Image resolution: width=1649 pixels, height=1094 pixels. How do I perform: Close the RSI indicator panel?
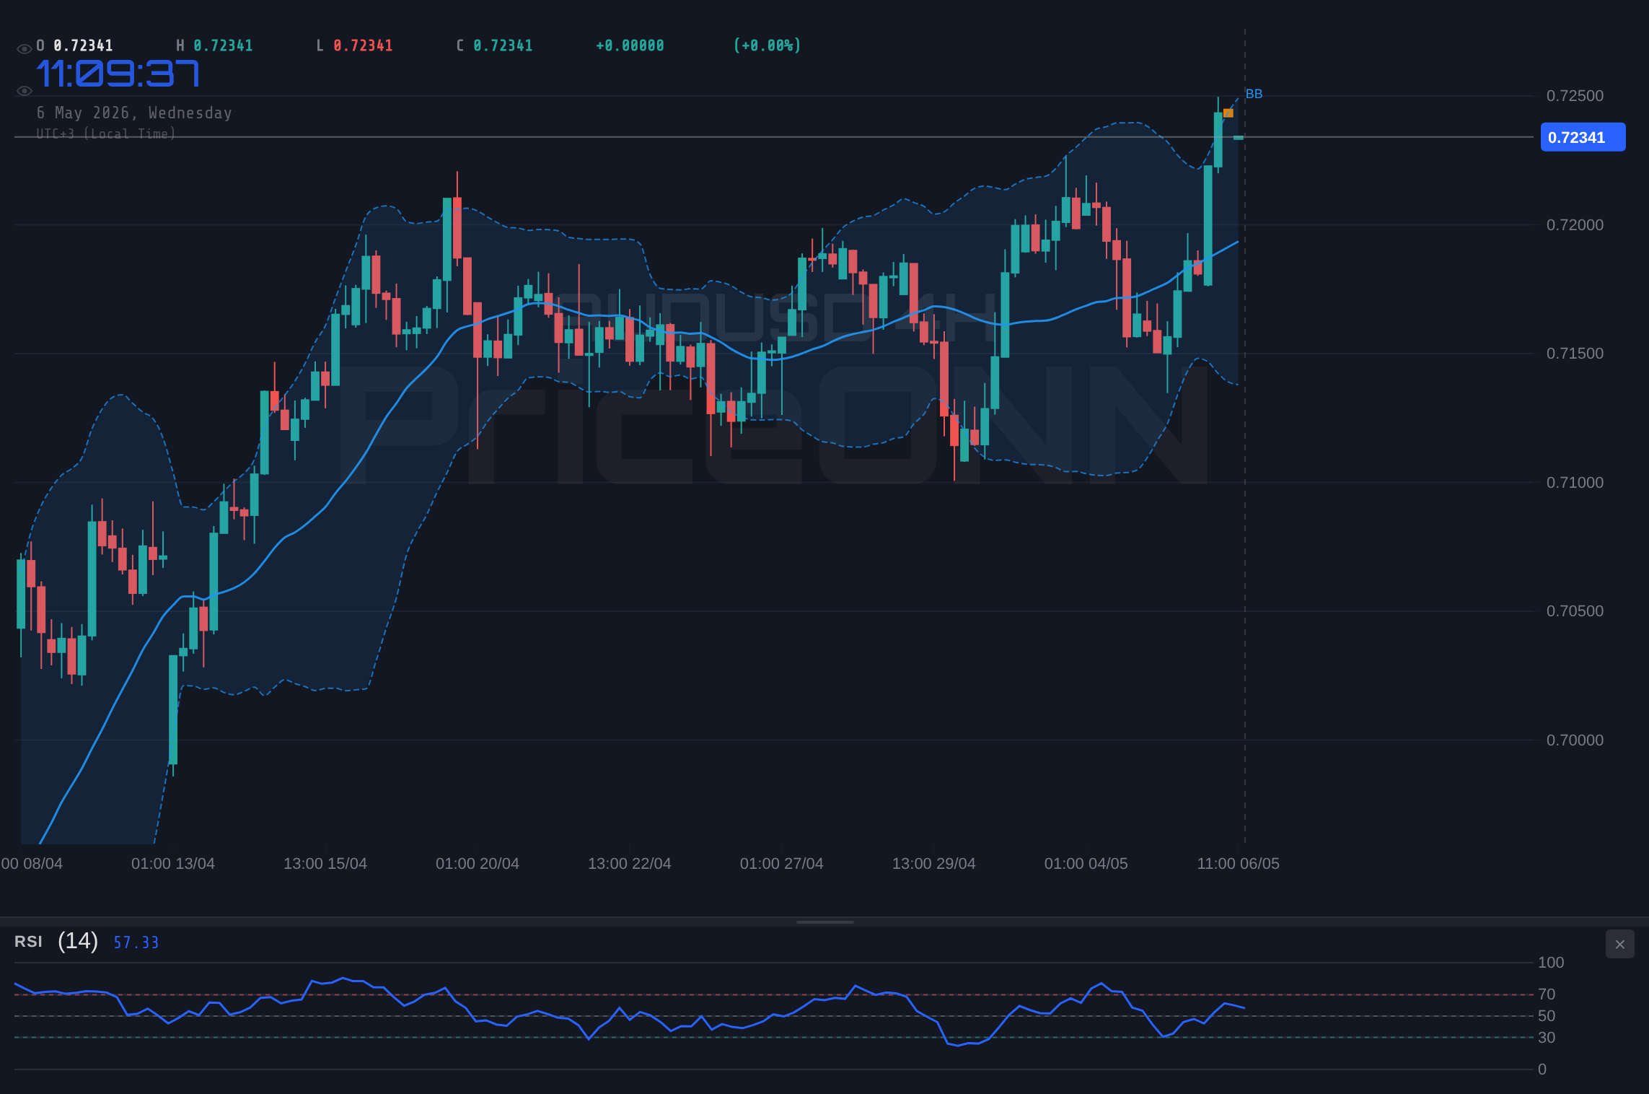click(x=1619, y=944)
